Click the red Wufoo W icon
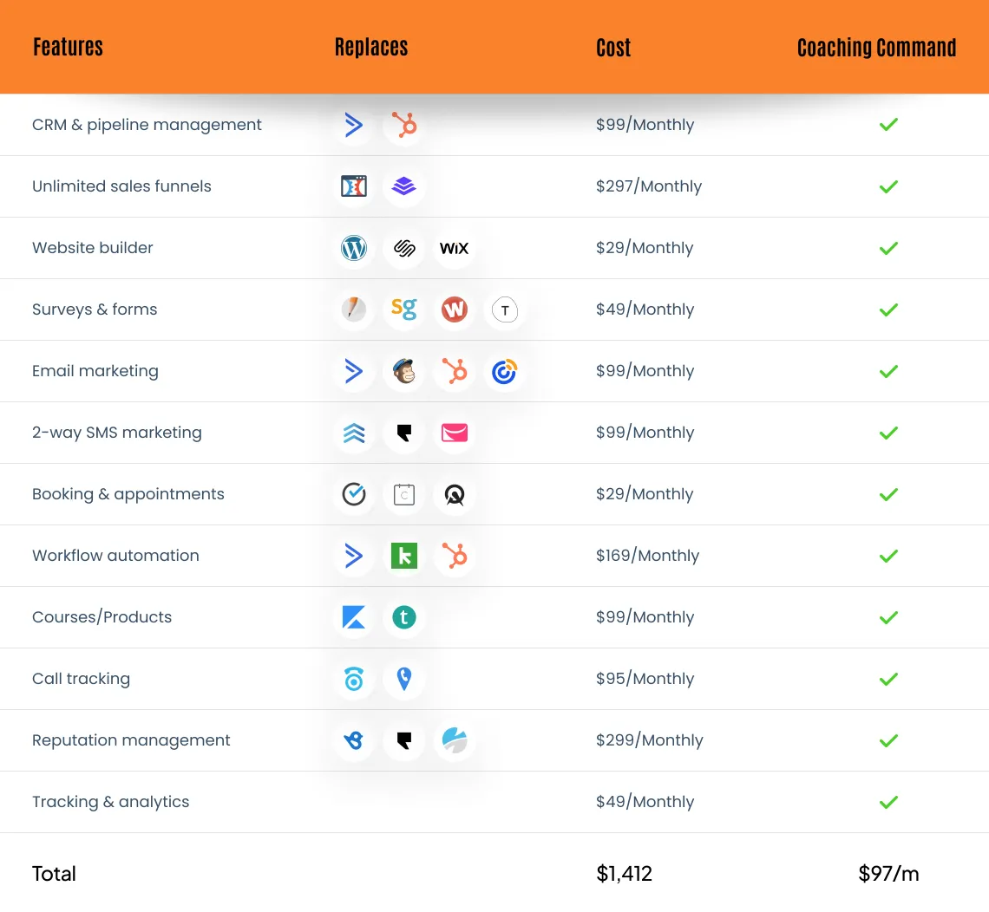 tap(454, 309)
